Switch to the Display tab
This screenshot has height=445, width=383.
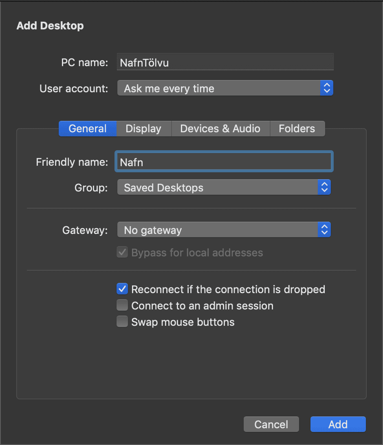pyautogui.click(x=143, y=129)
